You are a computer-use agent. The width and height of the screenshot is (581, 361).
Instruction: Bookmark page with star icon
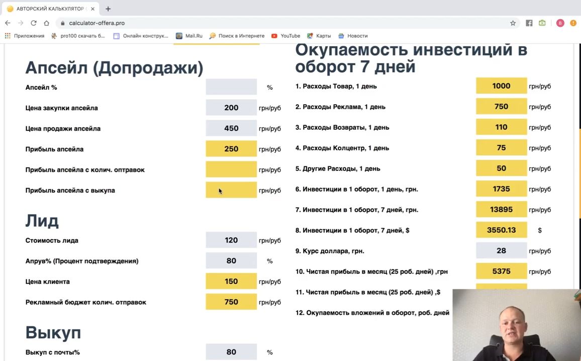tap(513, 23)
